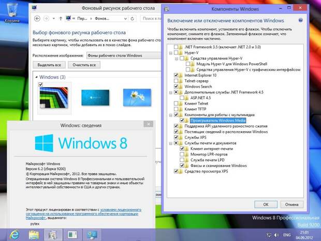This screenshot has height=241, width=321.
Task: Click the blue help question mark icon
Action: coord(301,20)
